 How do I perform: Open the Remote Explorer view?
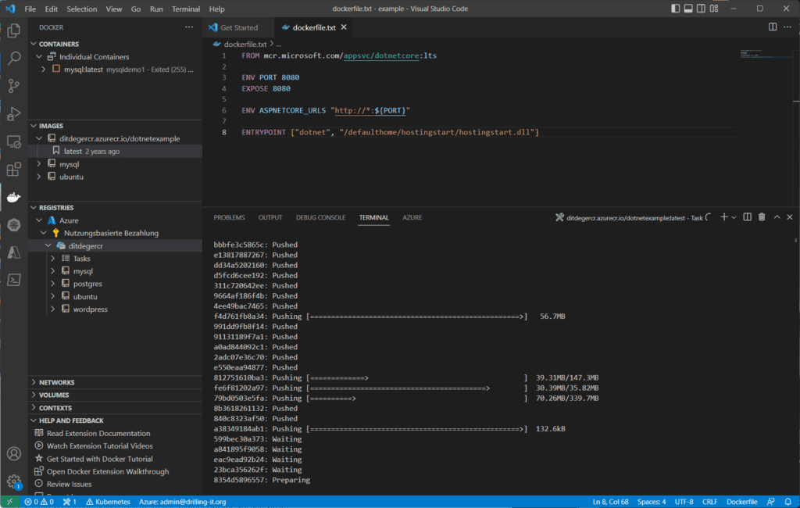click(14, 141)
